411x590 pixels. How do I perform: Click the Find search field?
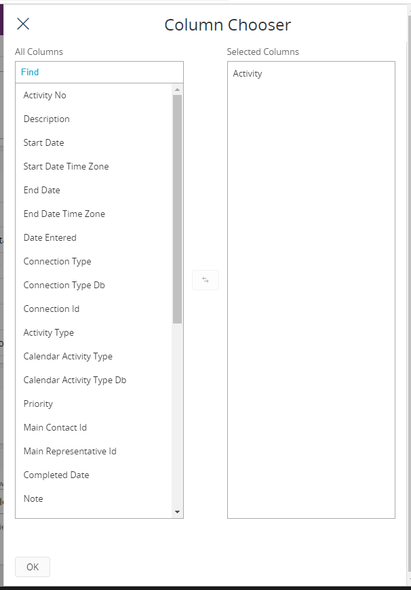coord(99,72)
